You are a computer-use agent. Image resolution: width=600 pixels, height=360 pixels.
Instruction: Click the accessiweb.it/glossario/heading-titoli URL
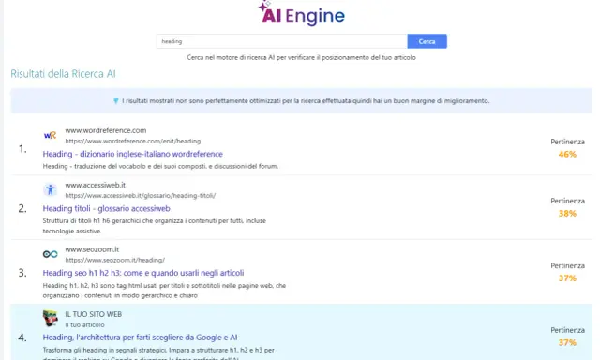click(x=141, y=196)
